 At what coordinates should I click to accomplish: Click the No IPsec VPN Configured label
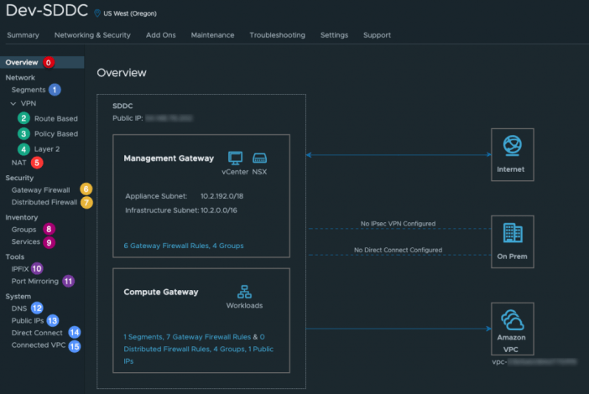point(399,224)
